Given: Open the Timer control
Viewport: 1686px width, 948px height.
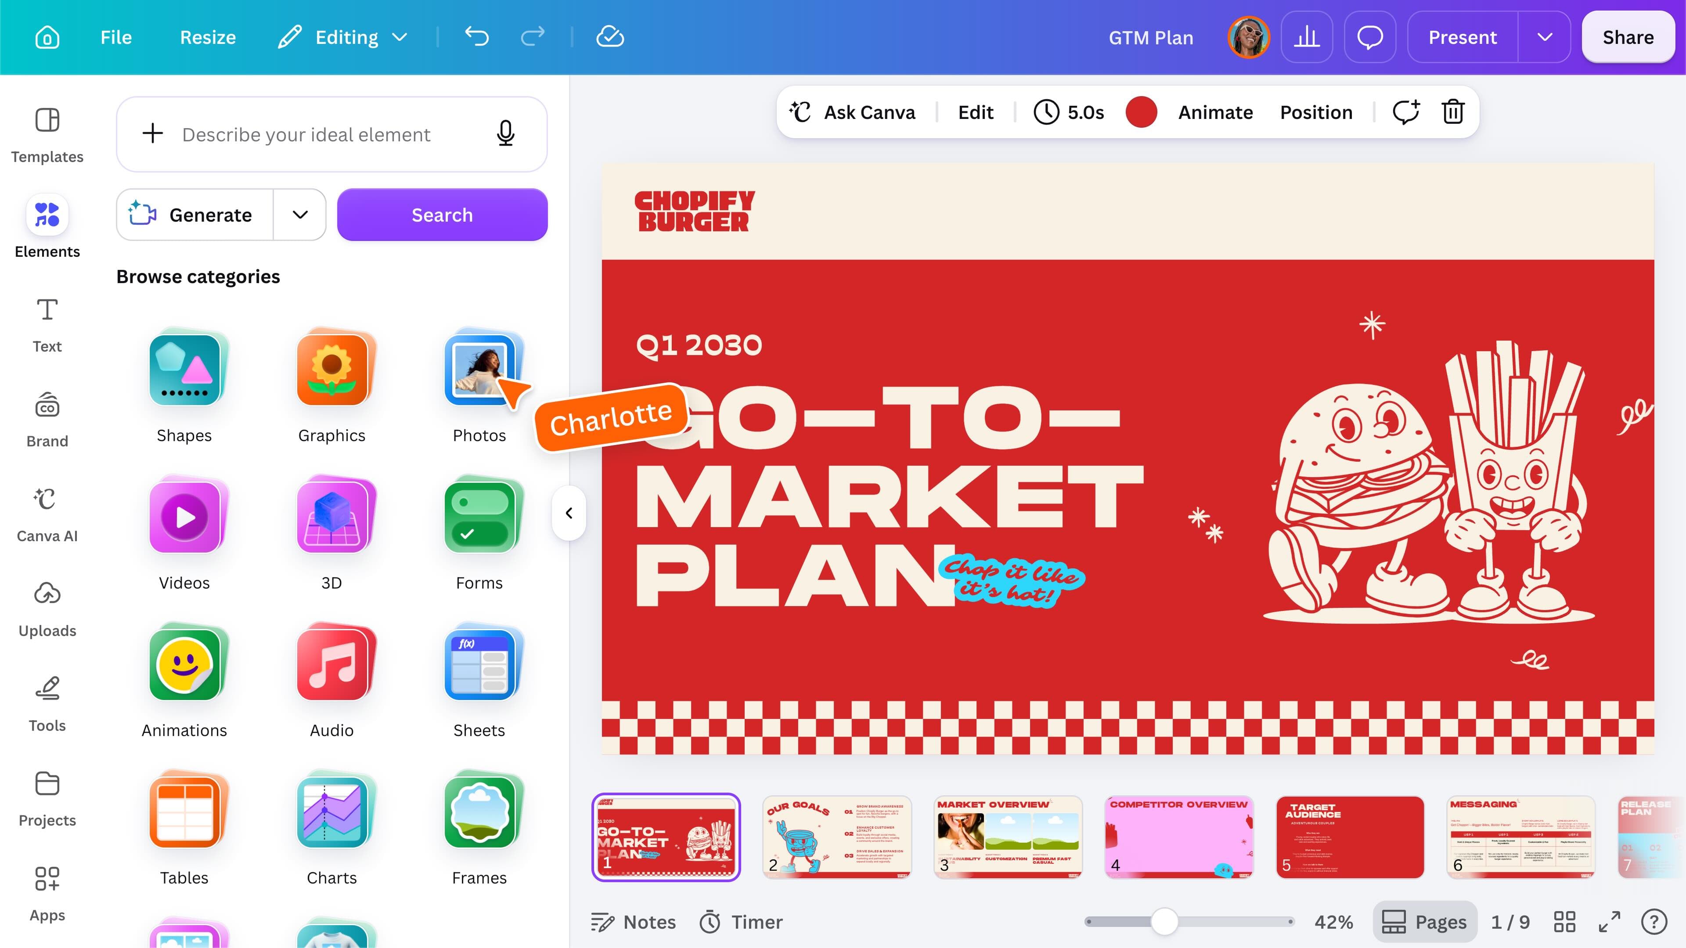Looking at the screenshot, I should point(741,922).
